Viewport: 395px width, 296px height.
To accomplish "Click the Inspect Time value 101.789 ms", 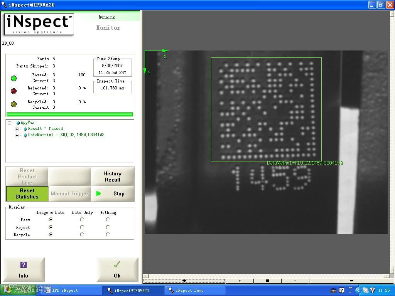I will (112, 88).
